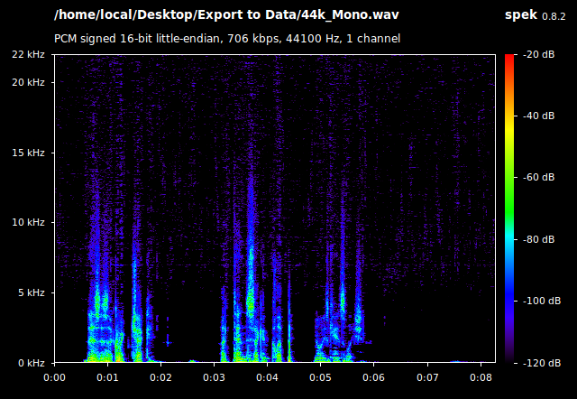Click the -20 dB scale label
This screenshot has height=399, width=577.
[x=537, y=55]
